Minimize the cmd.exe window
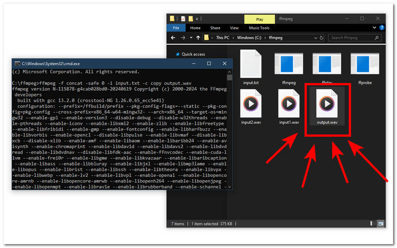This screenshot has height=248, width=397. tap(194, 63)
